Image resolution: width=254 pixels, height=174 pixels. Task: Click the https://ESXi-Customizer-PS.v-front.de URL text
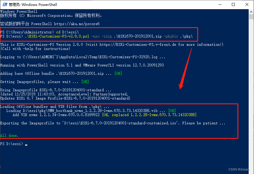[x=138, y=45]
